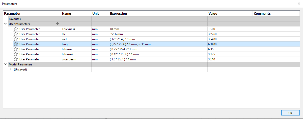Collapse the User Parameters section

(6, 24)
